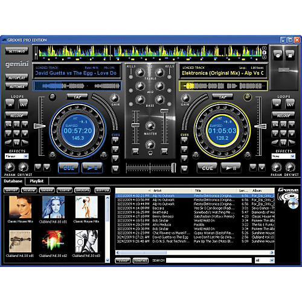
Task: Click right deck play/pause button
Action: tap(231, 168)
